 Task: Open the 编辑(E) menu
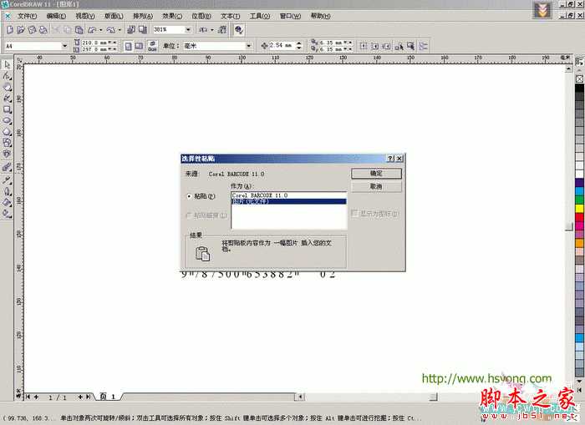[56, 16]
